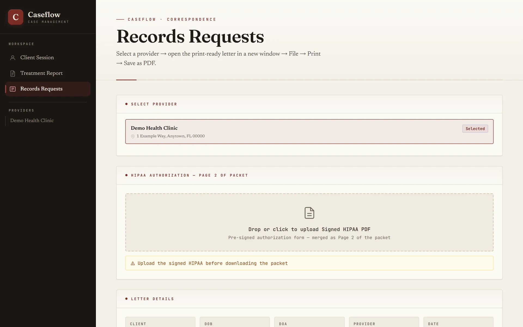
Task: Open Treatment Report in the sidebar
Action: pos(48,73)
